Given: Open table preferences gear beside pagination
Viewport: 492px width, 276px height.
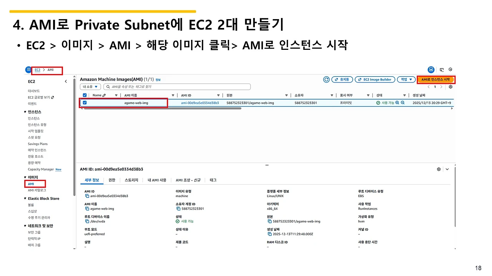Looking at the screenshot, I should click(x=450, y=87).
